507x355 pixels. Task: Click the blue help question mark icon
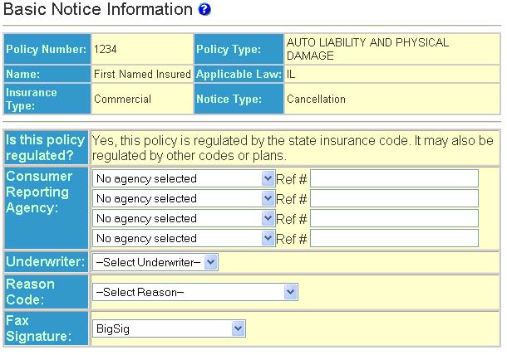click(205, 10)
